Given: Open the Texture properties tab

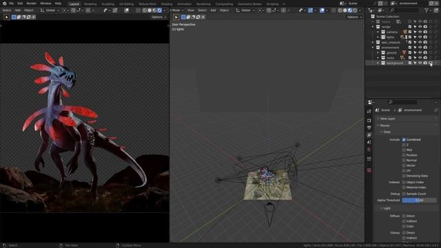Looking at the screenshot, I should pyautogui.click(x=369, y=170).
